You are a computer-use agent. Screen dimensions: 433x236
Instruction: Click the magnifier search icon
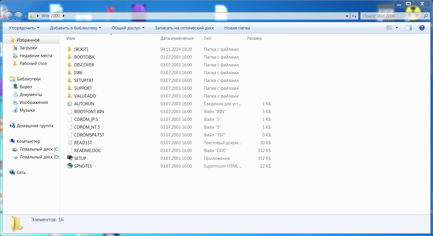coord(426,16)
